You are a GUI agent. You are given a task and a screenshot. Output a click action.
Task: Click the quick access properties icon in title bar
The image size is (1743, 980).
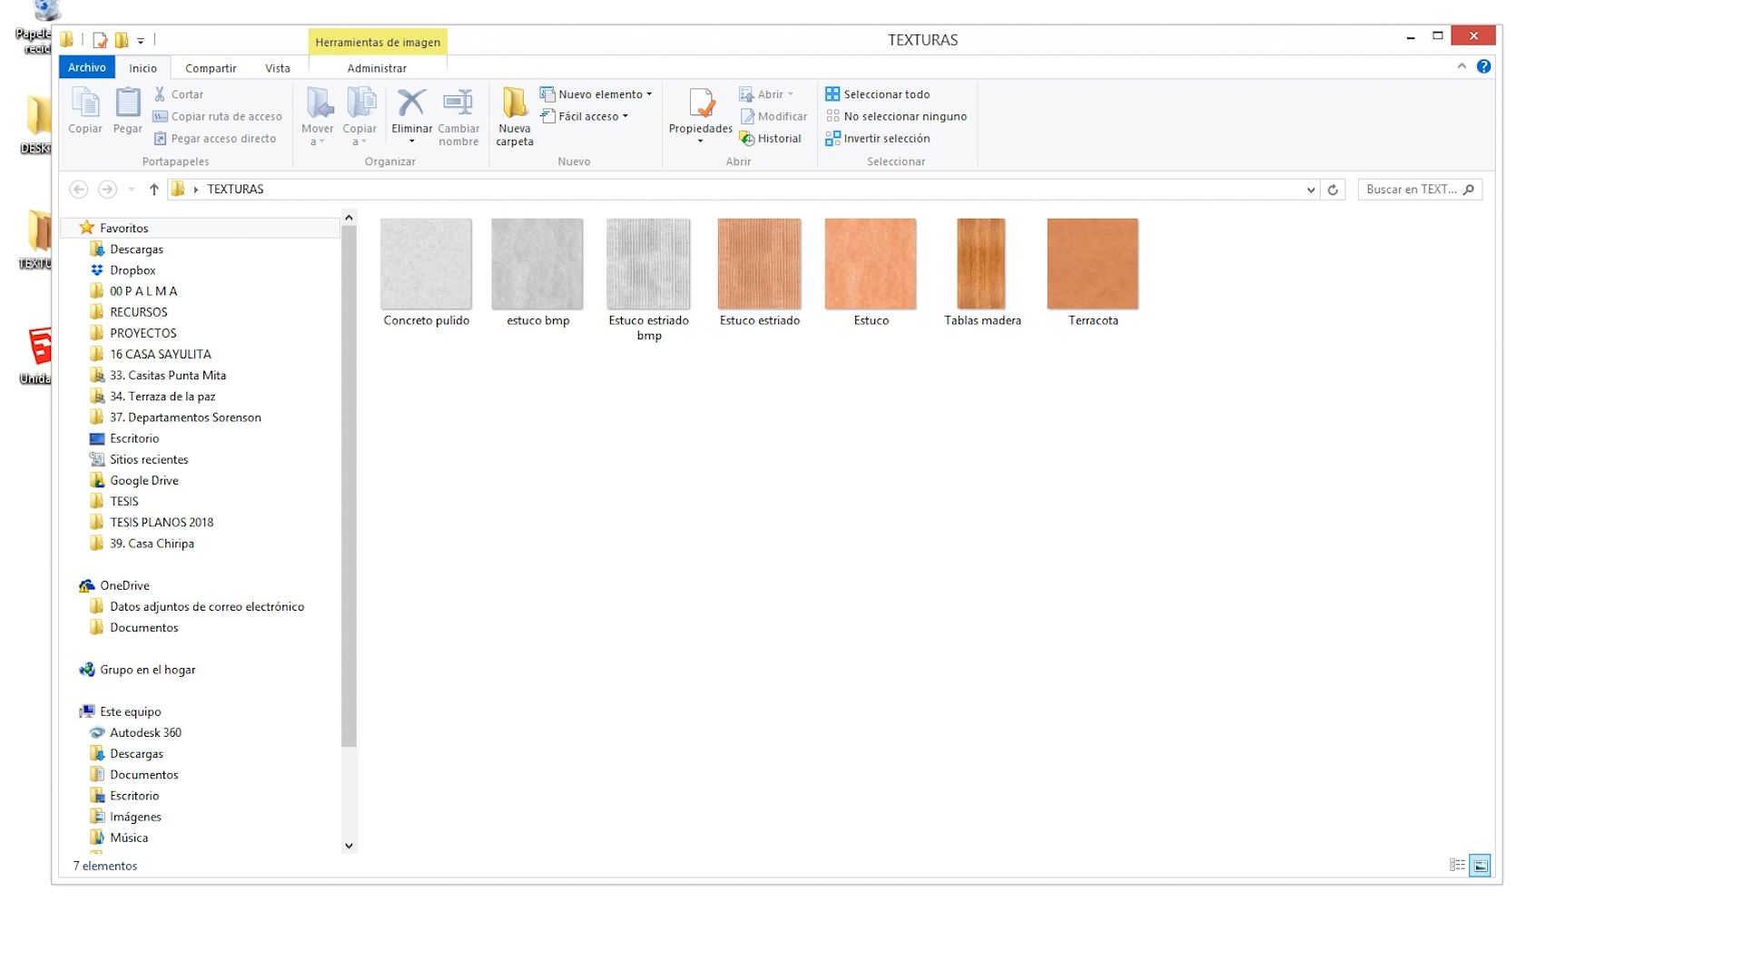point(100,40)
